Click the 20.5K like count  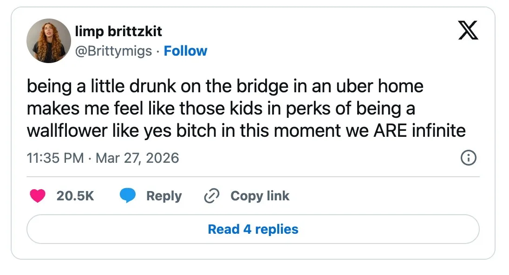coord(75,196)
